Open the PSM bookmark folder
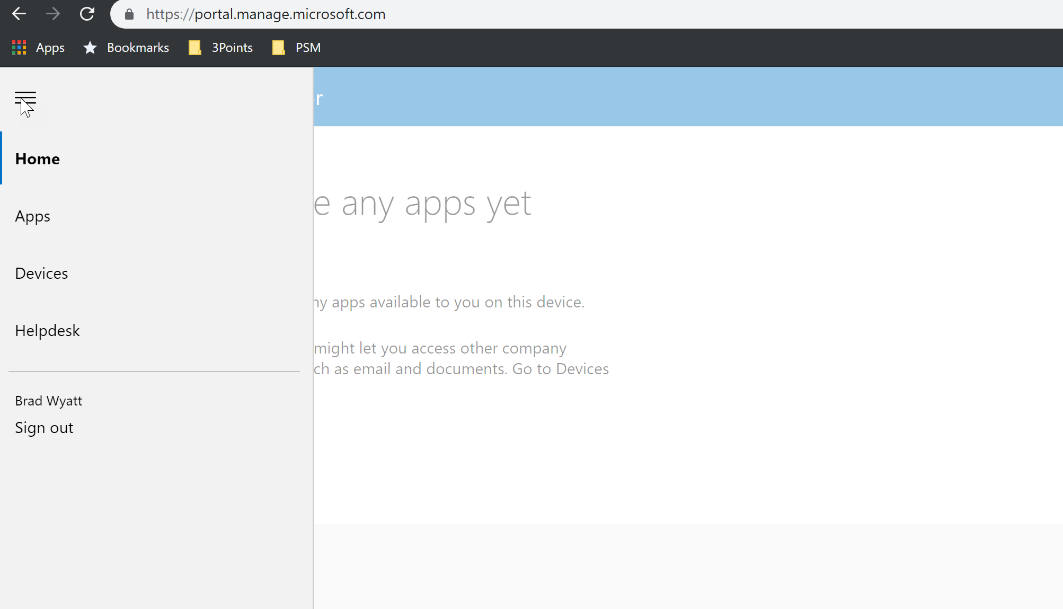This screenshot has width=1063, height=609. [296, 48]
